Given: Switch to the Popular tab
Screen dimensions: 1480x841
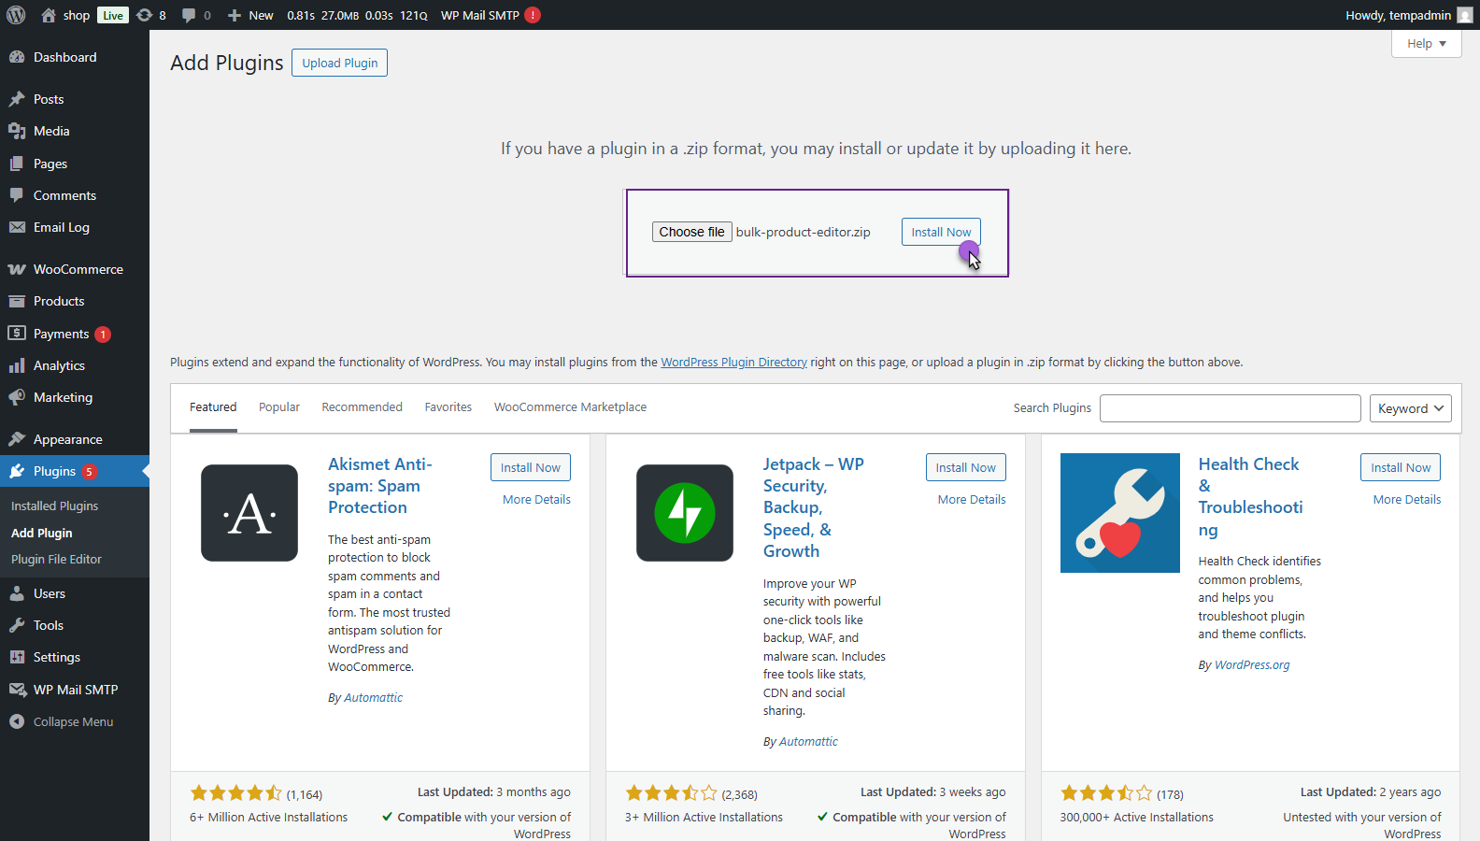Looking at the screenshot, I should pyautogui.click(x=279, y=407).
